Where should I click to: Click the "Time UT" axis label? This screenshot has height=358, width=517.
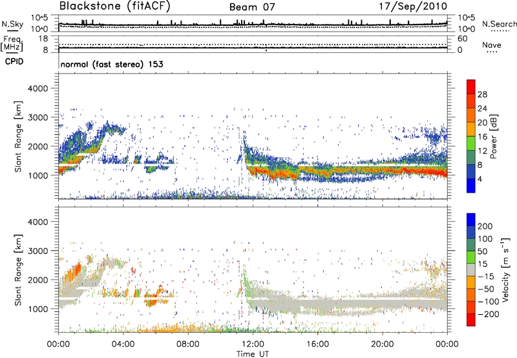coord(253,354)
